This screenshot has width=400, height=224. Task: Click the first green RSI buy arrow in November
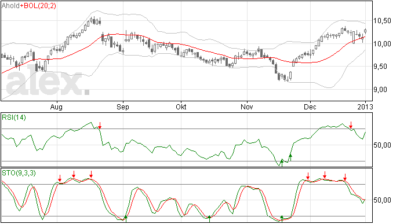click(x=282, y=163)
